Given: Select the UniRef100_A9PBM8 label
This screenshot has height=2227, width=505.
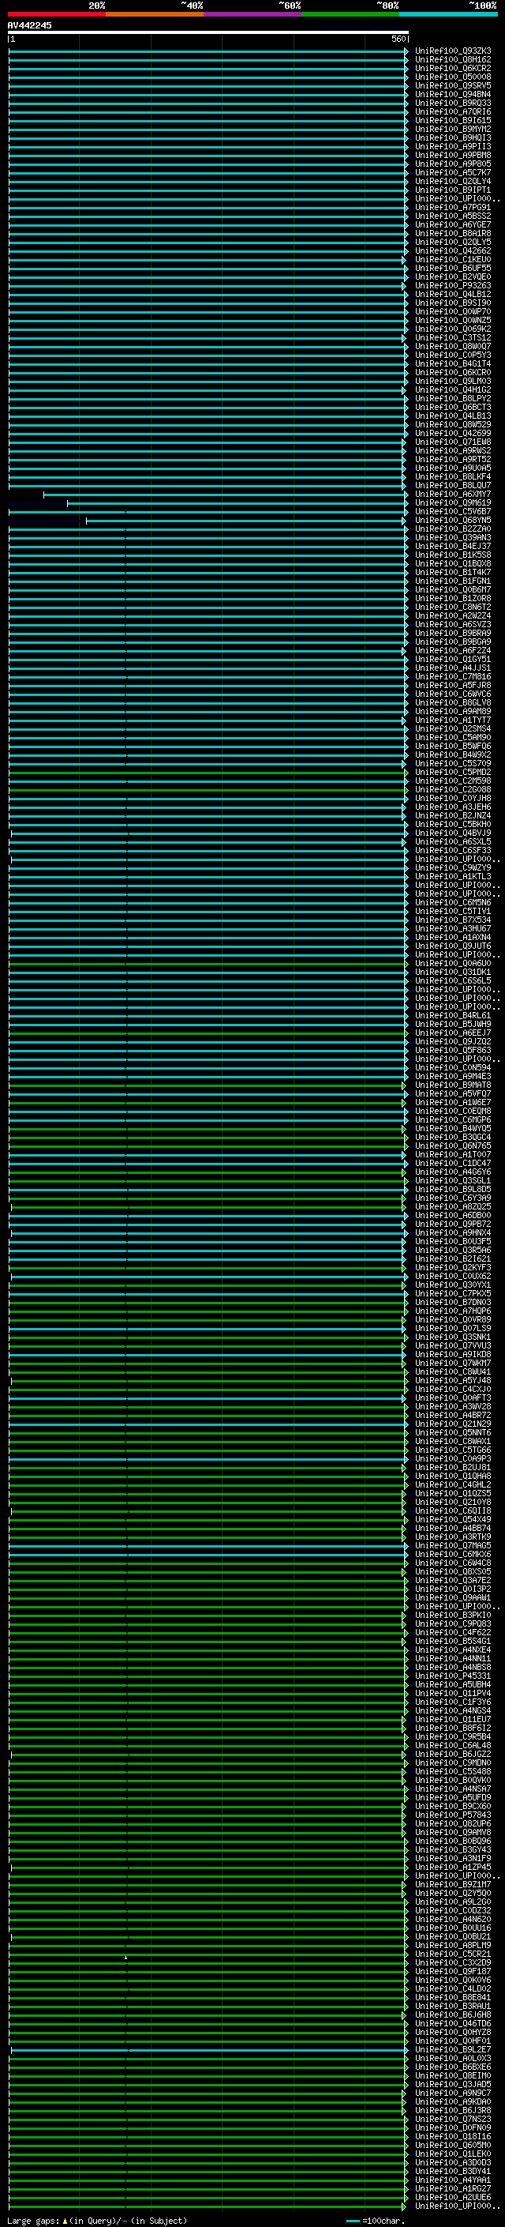Looking at the screenshot, I should click(453, 155).
